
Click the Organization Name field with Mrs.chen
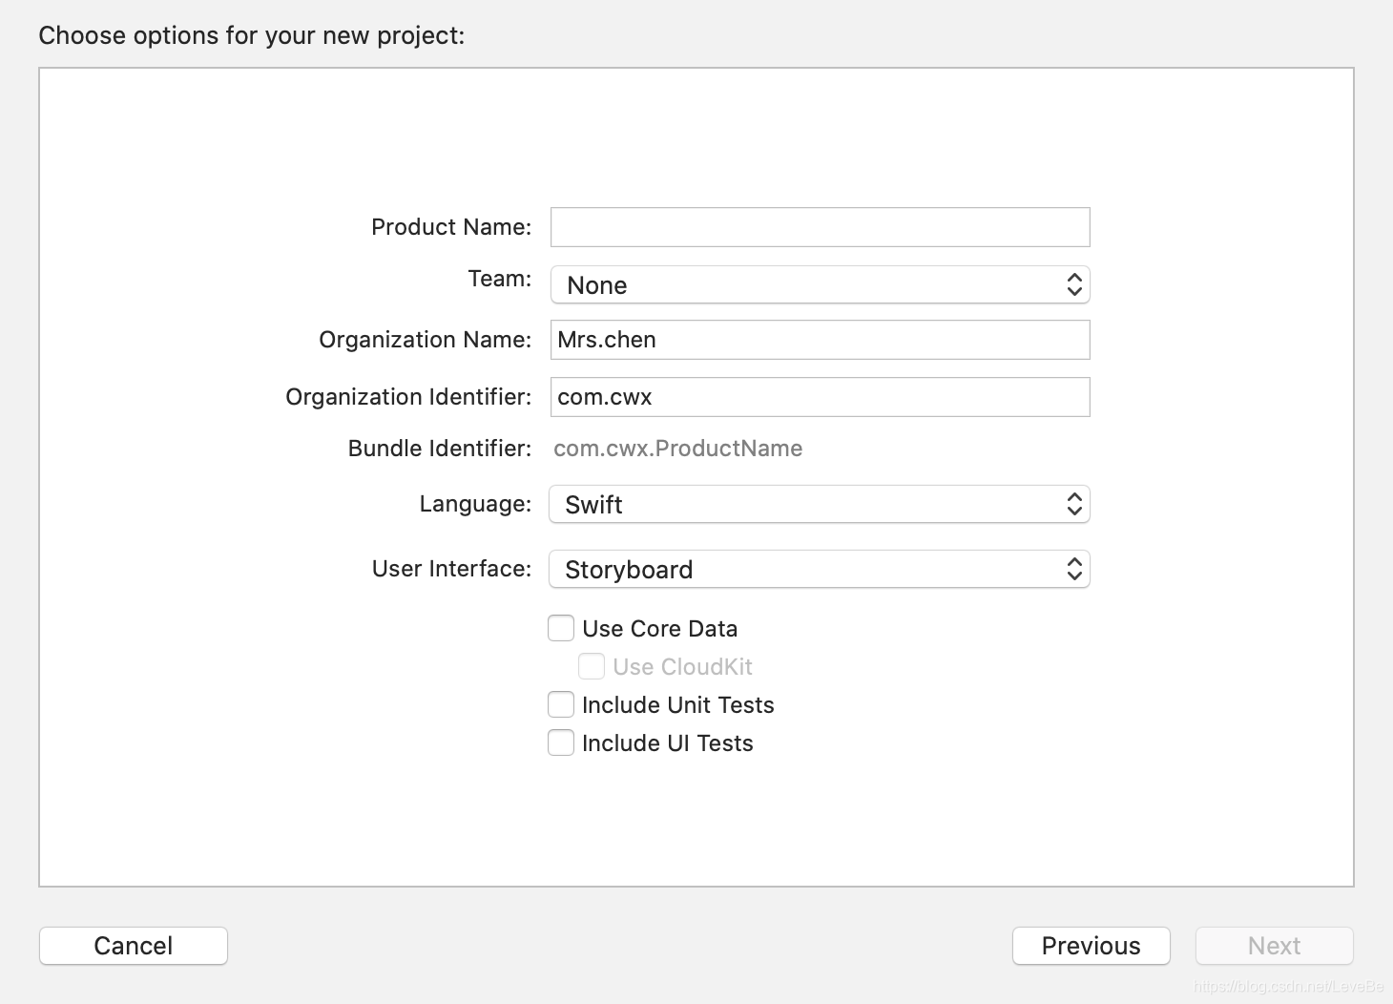pyautogui.click(x=820, y=340)
